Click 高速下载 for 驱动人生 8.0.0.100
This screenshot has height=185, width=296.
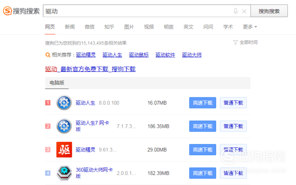tap(203, 103)
